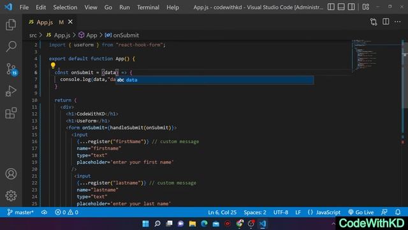Open File Explorer from the taskbar

pyautogui.click(x=193, y=224)
